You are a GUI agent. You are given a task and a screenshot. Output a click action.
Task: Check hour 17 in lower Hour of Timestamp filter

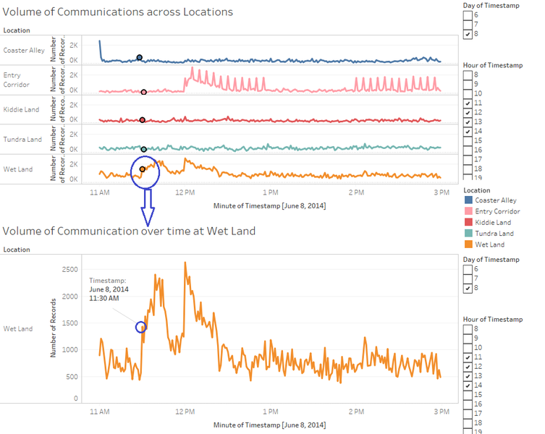(468, 413)
